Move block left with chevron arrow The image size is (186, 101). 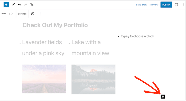pyautogui.click(x=9, y=14)
